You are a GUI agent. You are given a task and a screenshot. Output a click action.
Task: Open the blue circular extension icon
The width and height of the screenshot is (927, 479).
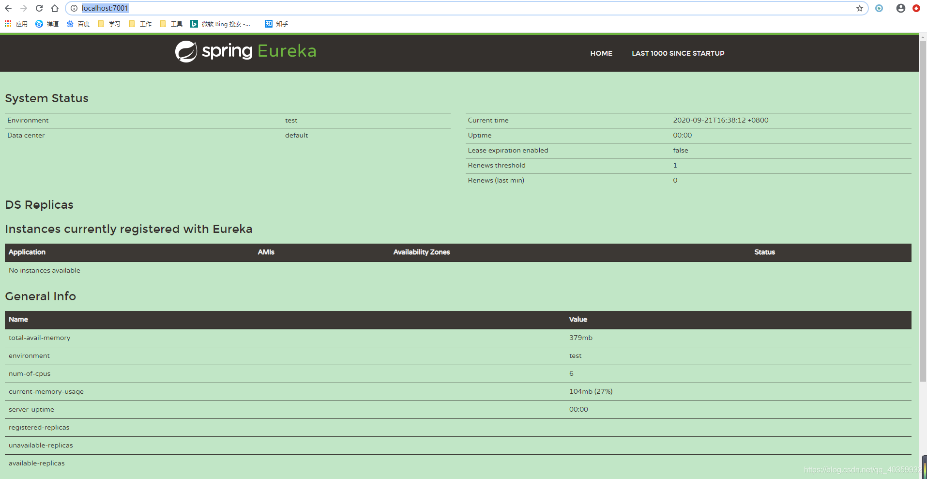(x=879, y=8)
